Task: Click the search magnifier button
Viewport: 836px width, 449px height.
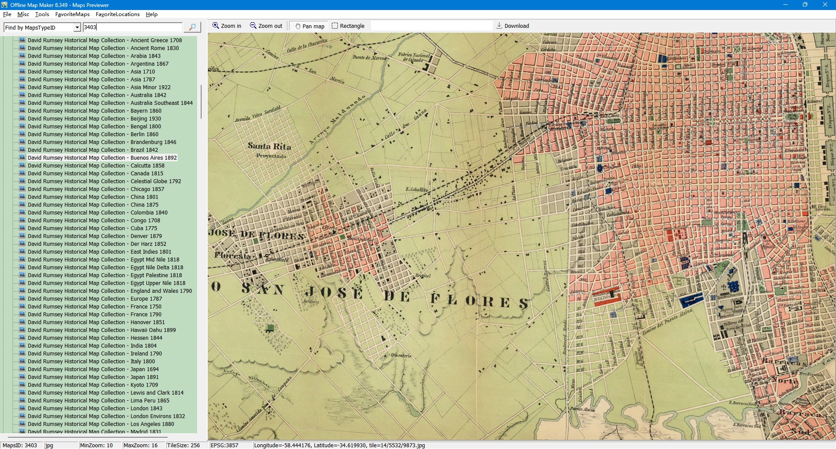Action: click(192, 27)
